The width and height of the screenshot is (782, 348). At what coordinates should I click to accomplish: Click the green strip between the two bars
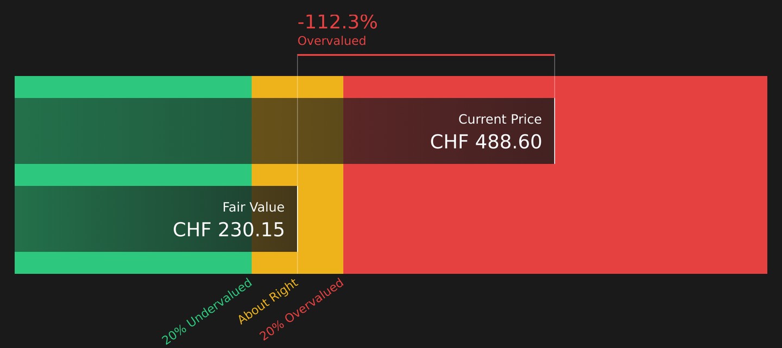tap(133, 175)
